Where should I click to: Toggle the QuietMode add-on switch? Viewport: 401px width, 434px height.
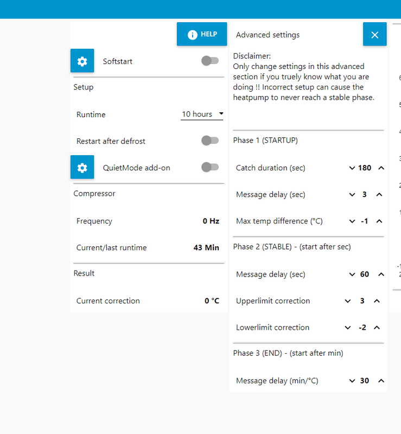click(x=210, y=167)
